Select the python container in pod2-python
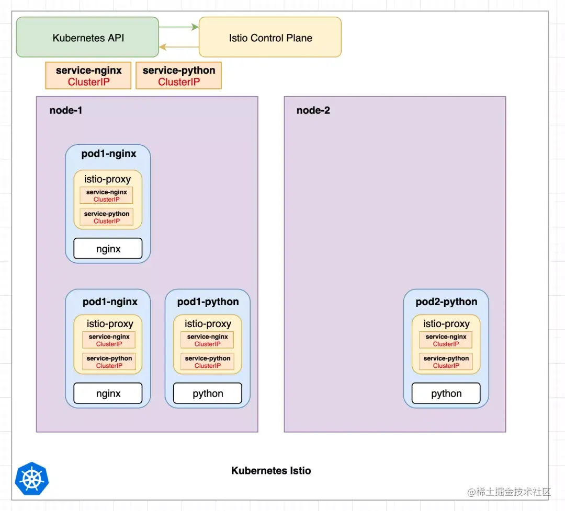The width and height of the screenshot is (565, 511). click(x=446, y=393)
